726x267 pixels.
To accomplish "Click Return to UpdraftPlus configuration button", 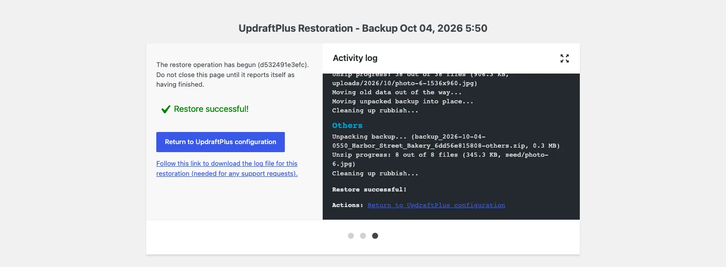I will pos(220,142).
